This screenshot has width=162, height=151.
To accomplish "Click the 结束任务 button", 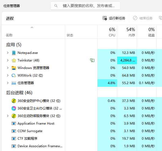I will click(143, 18).
